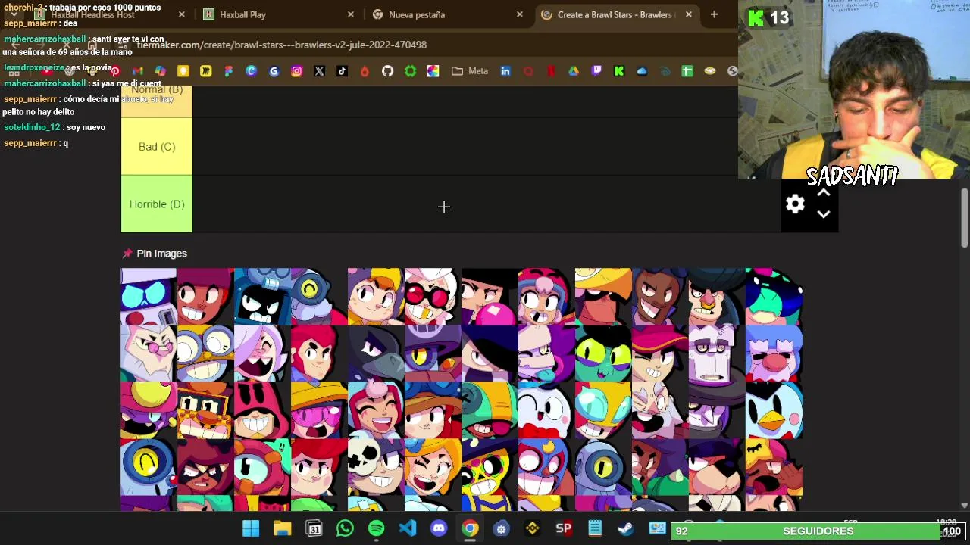The height and width of the screenshot is (545, 970).
Task: Choose black-haired brawler blowing pink bubblegum
Action: coord(490,296)
